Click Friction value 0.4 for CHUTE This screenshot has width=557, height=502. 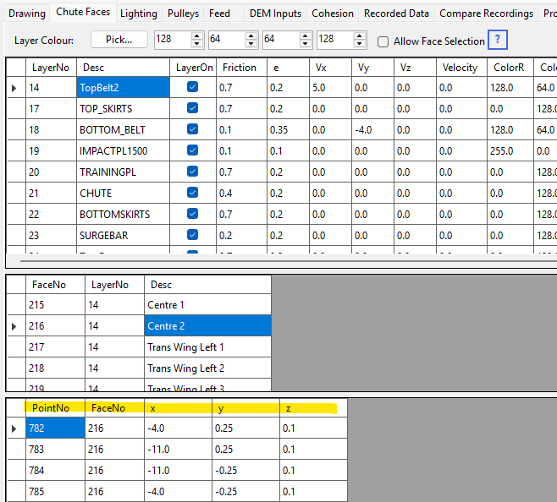(x=241, y=193)
